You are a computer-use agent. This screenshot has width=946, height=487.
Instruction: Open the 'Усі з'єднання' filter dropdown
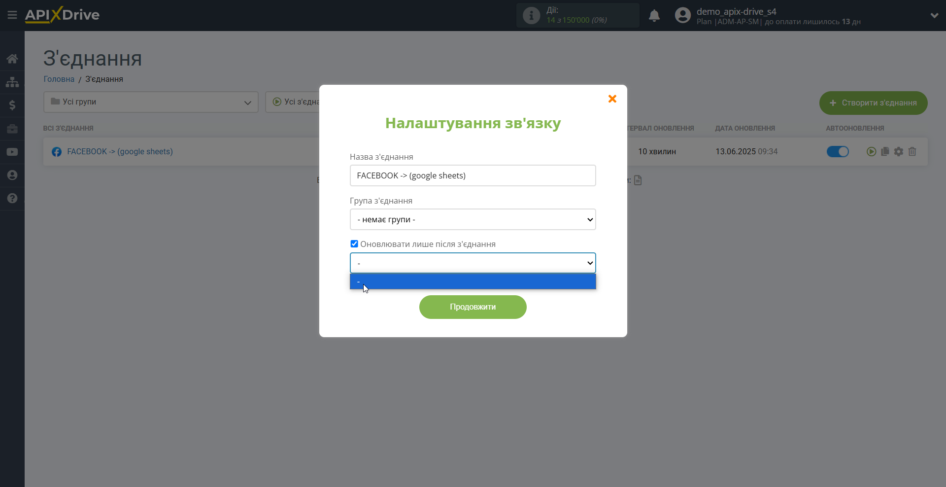[293, 102]
